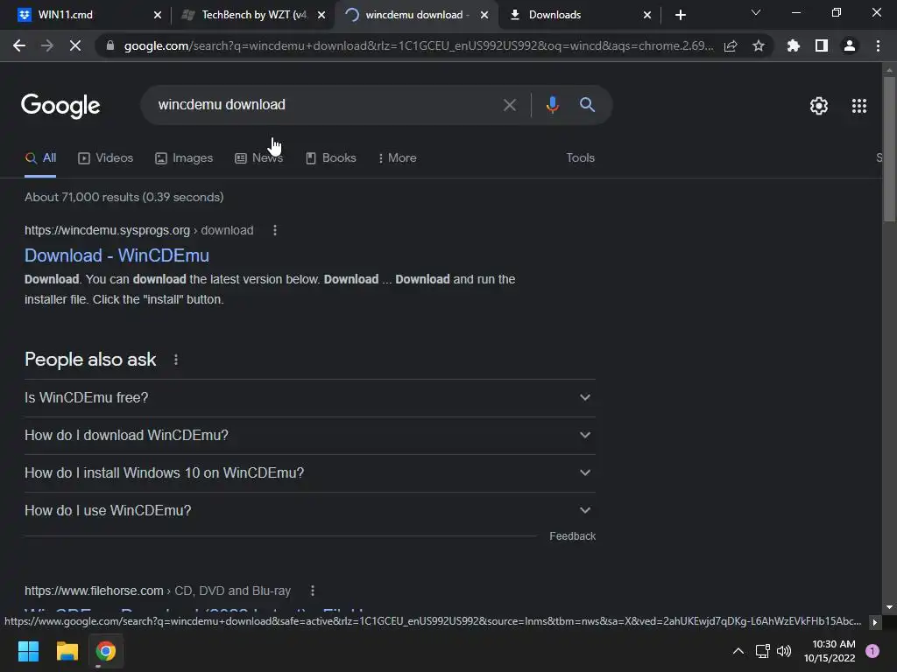Stop loading the page
Screen dimensions: 897x672
pyautogui.click(x=75, y=45)
